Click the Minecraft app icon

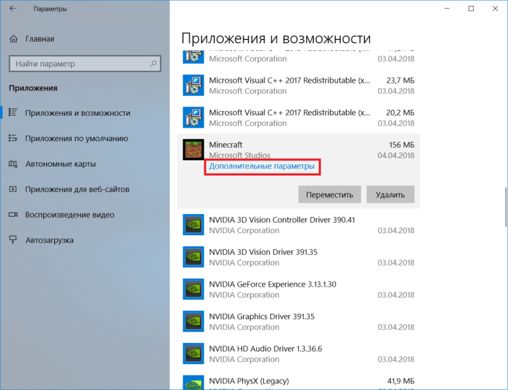(193, 150)
